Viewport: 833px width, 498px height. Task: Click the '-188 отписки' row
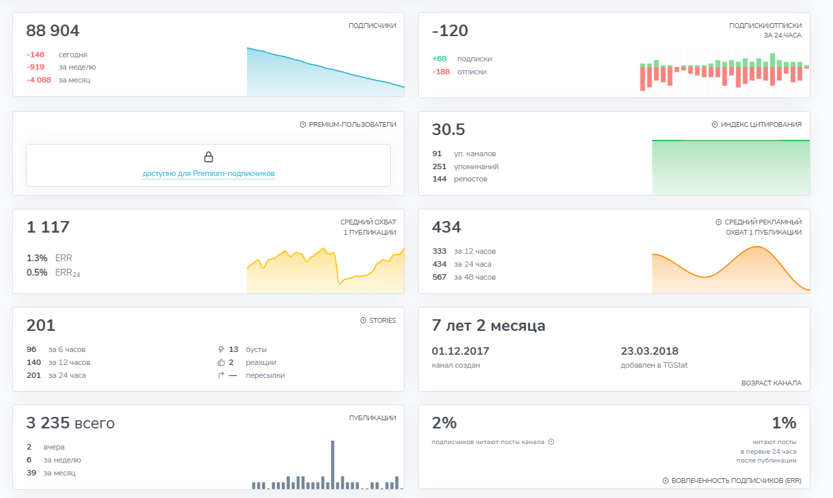[459, 72]
